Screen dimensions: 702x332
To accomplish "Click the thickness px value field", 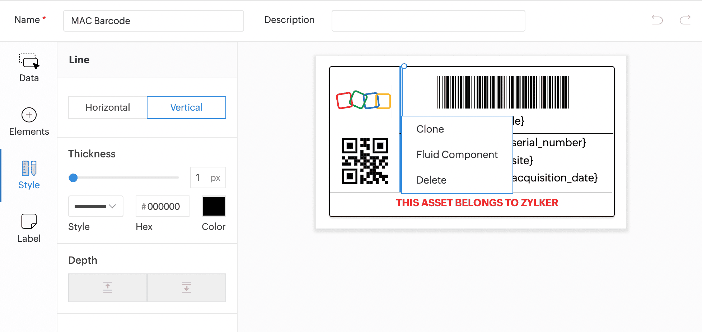I will pyautogui.click(x=201, y=177).
